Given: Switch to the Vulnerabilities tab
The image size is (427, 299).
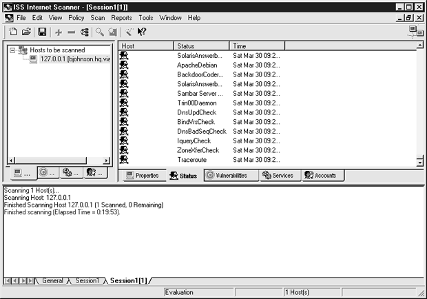Looking at the screenshot, I should (x=230, y=176).
